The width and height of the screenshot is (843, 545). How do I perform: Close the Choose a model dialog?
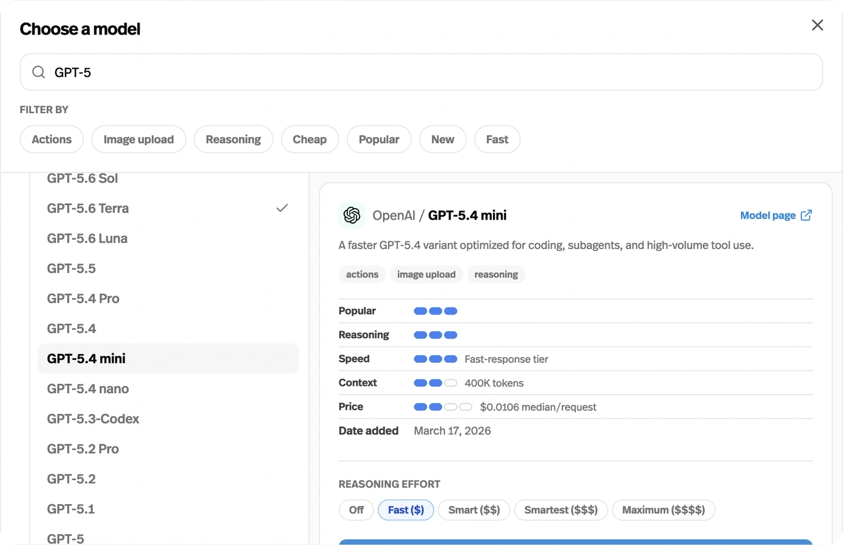(817, 25)
